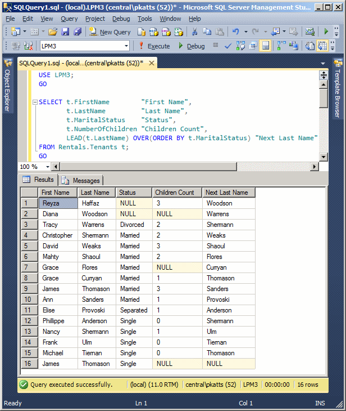Click the Save icon in the toolbar
This screenshot has height=411, width=346.
[x=65, y=32]
